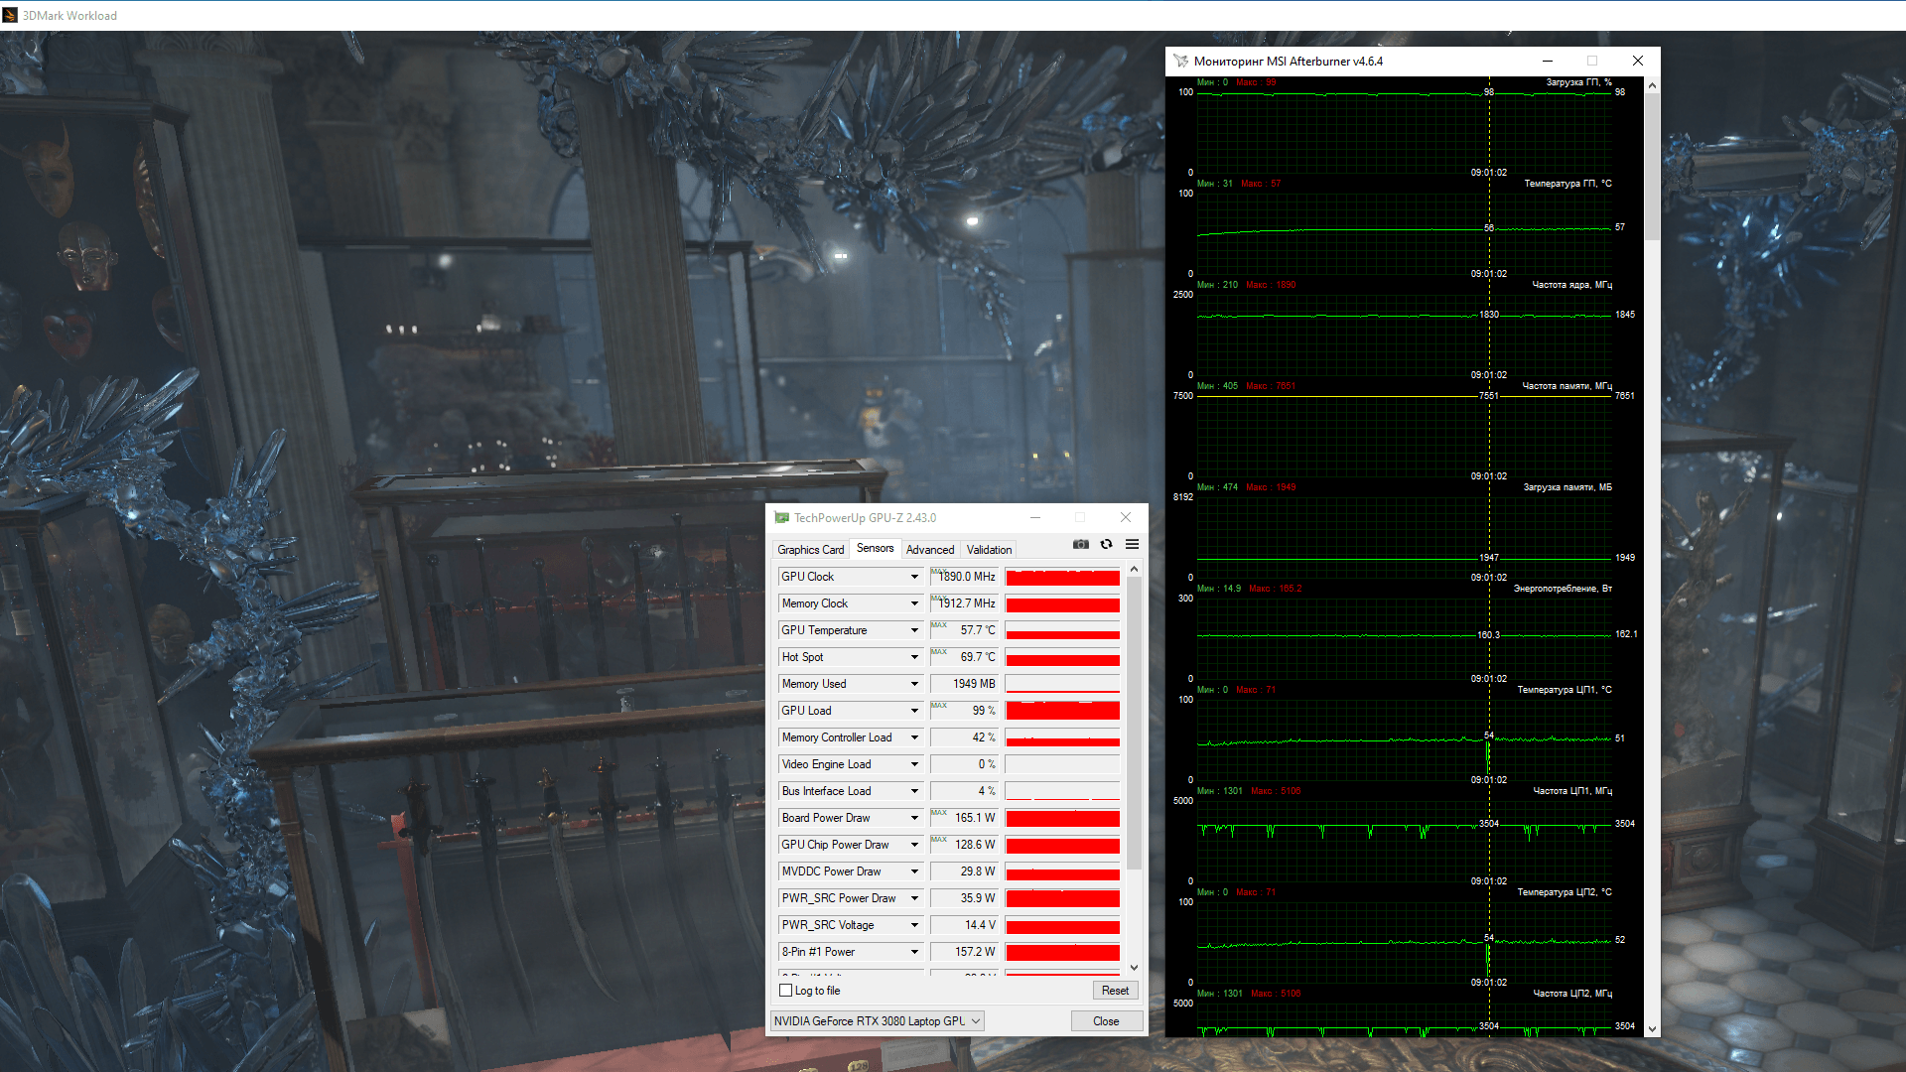Click the GPU-Z title bar app icon
The width and height of the screenshot is (1906, 1072).
[781, 517]
